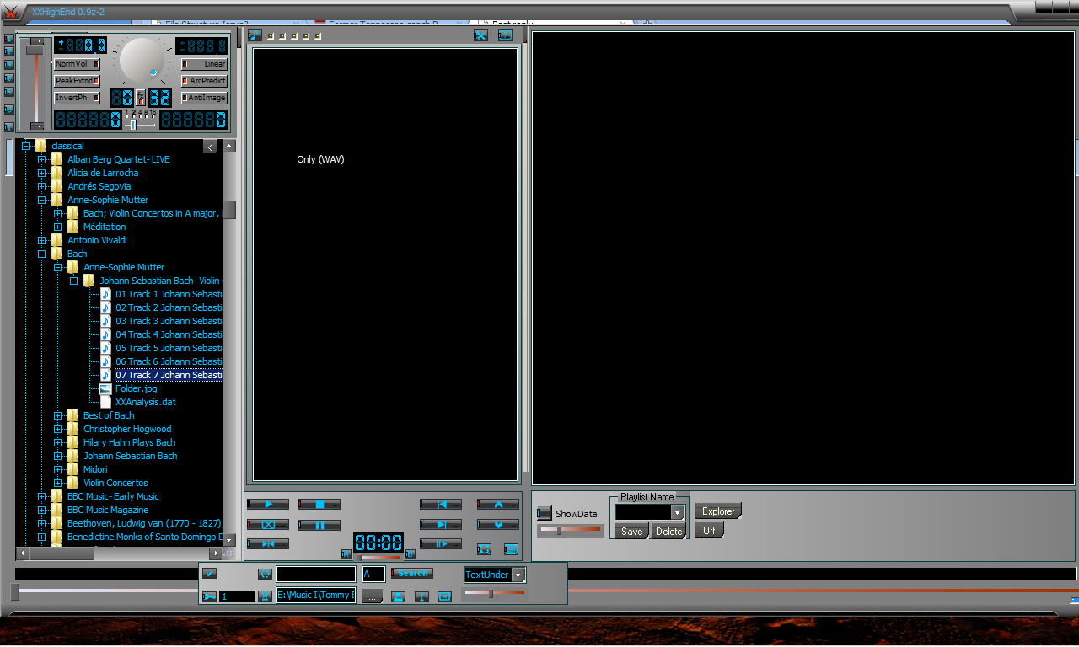
Task: Toggle the fx button between the digit displays
Action: (141, 98)
